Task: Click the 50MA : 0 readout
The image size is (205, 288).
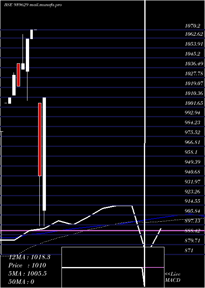Action: point(21,281)
